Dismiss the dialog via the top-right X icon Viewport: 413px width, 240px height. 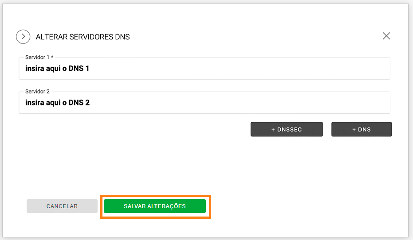386,36
